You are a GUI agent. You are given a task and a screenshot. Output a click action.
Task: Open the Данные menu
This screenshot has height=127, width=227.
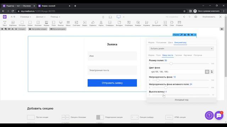[x=41, y=17]
